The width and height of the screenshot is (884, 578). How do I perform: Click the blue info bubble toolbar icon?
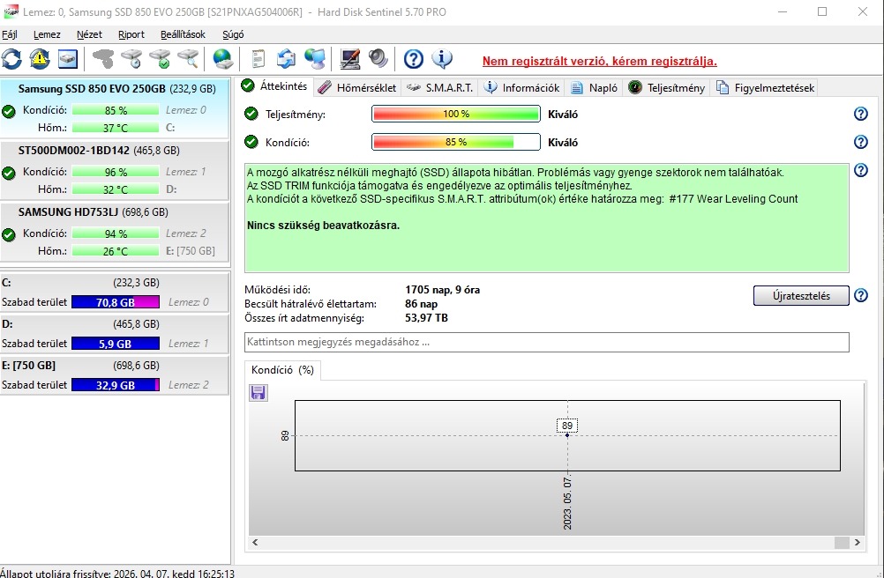pyautogui.click(x=442, y=59)
